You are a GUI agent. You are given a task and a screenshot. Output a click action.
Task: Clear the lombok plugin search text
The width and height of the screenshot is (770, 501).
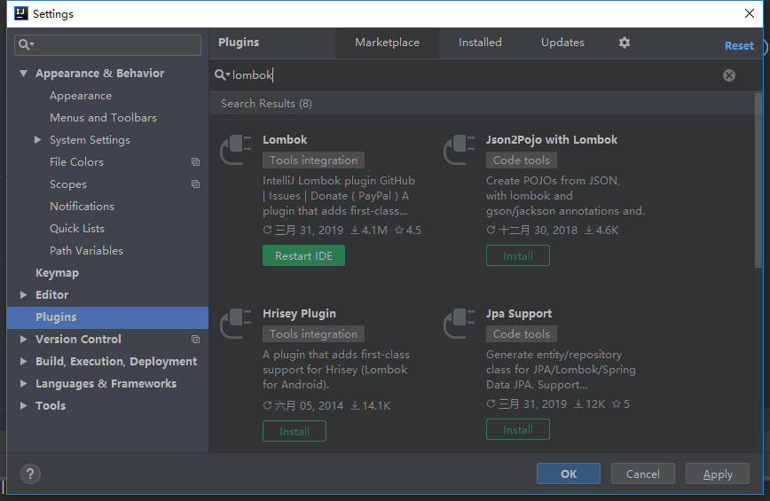coord(729,75)
